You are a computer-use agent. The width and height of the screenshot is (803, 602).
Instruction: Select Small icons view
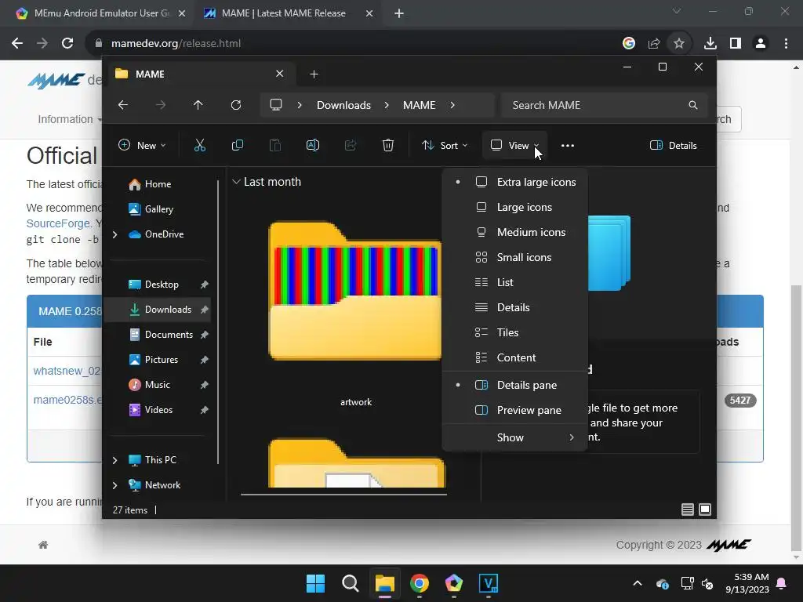[514, 257]
